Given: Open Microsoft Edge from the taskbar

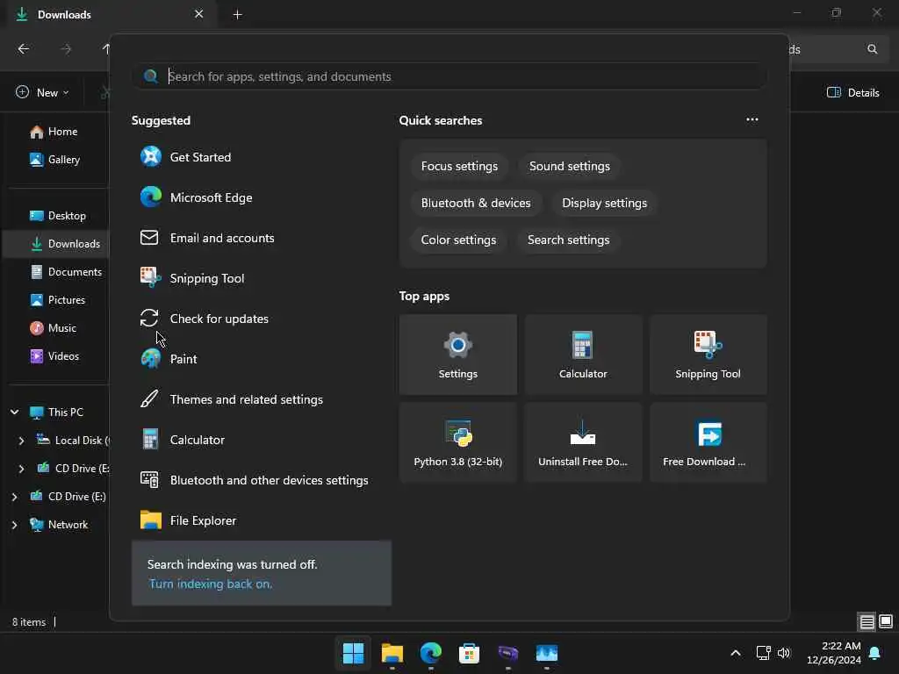Looking at the screenshot, I should coord(430,653).
